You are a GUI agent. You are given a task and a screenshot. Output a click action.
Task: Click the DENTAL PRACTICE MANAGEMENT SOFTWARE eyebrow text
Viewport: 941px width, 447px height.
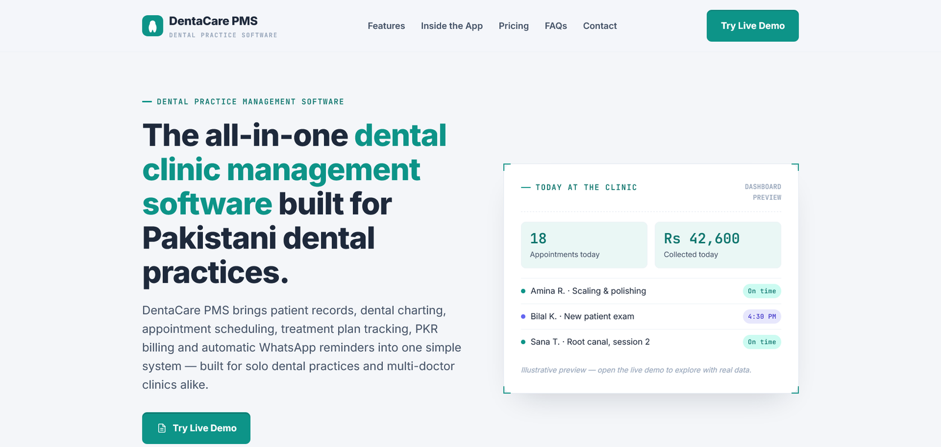point(250,102)
